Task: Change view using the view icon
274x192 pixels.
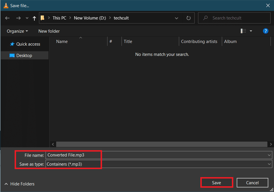Action: point(243,31)
